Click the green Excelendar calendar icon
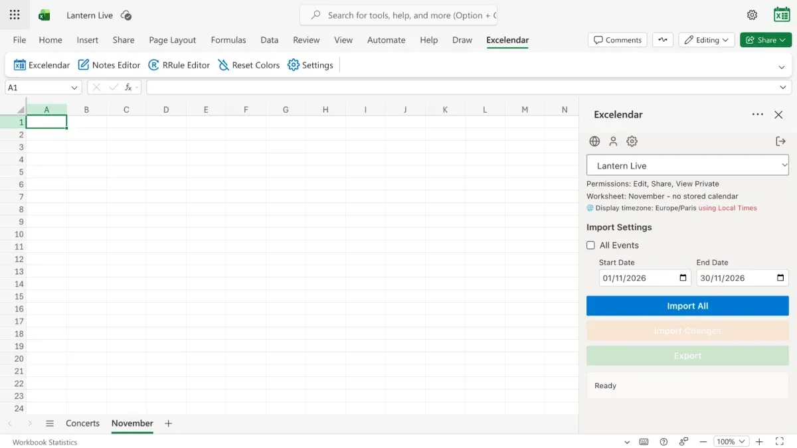Screen dimensions: 797x448 coord(782,15)
